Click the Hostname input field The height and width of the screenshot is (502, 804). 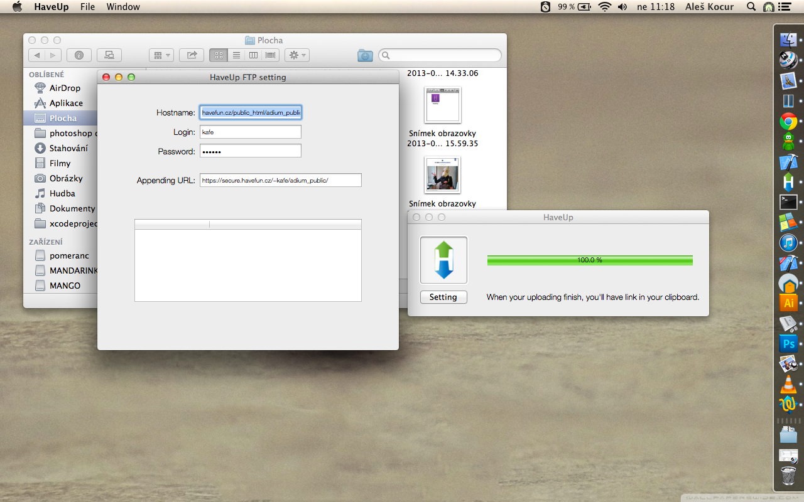251,112
